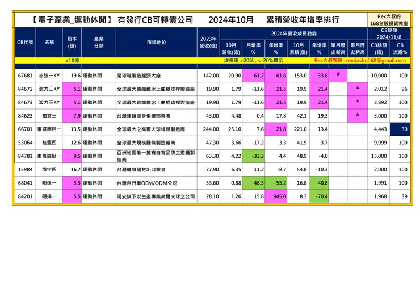Click CB code 53064 cell
420x297 pixels.
pos(25,143)
